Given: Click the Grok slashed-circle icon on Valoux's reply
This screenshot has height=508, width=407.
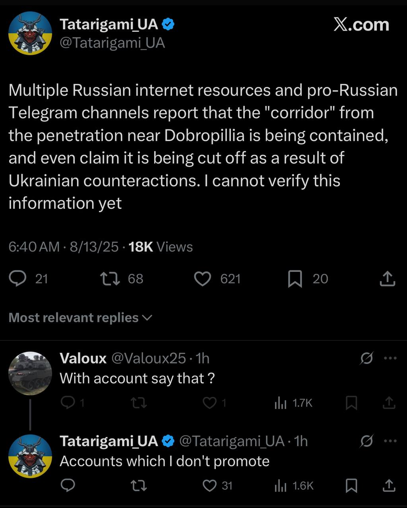Looking at the screenshot, I should tap(366, 358).
